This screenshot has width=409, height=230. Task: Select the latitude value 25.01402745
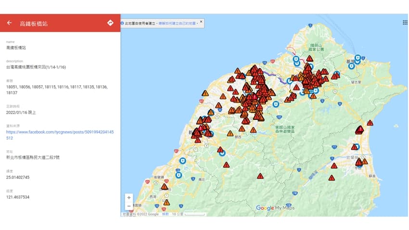click(18, 178)
